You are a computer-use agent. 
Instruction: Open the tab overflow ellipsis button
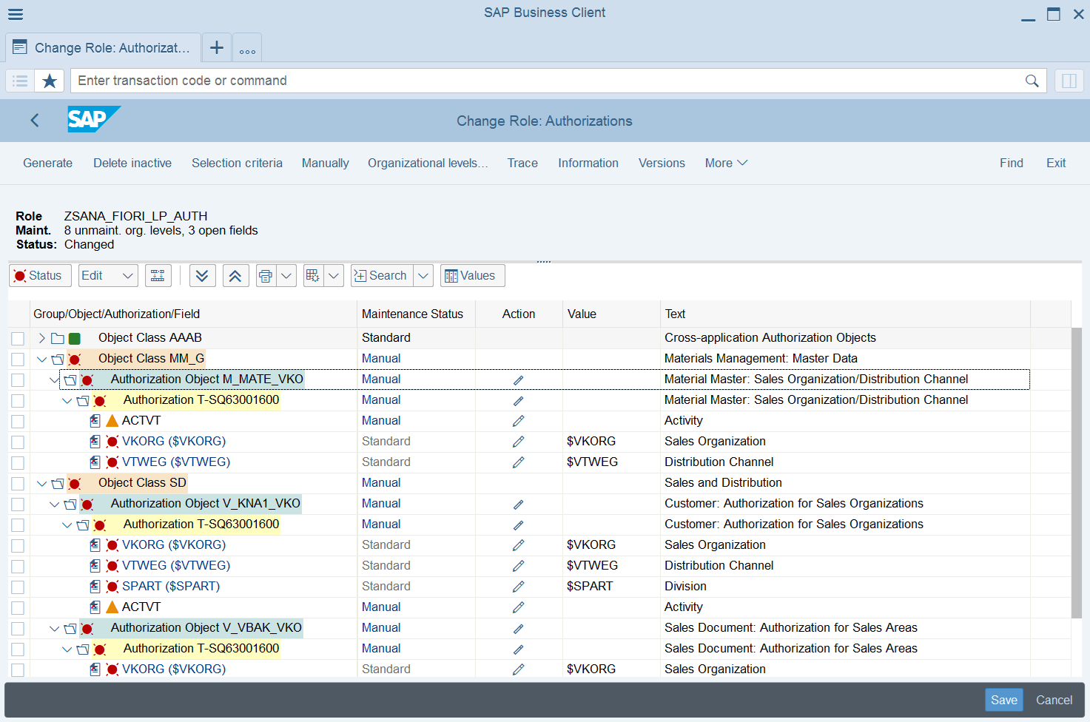[247, 48]
